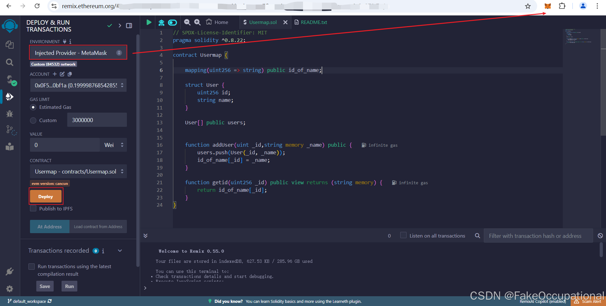Screen dimensions: 606x306
Task: Click the edit/sign account icon
Action: [62, 74]
